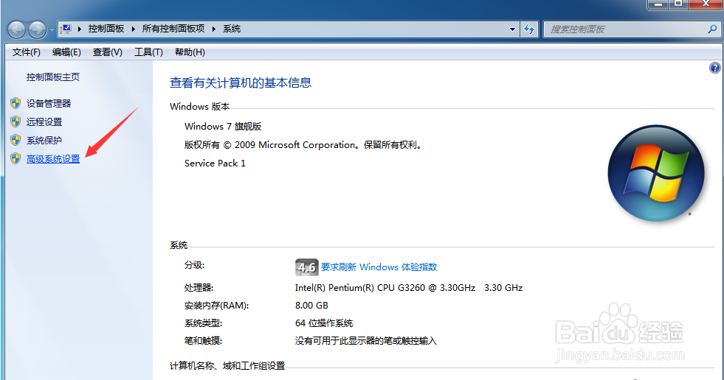Viewport: 724px width, 380px height.
Task: Click the shield icon beside 系统保护
Action: (15, 140)
